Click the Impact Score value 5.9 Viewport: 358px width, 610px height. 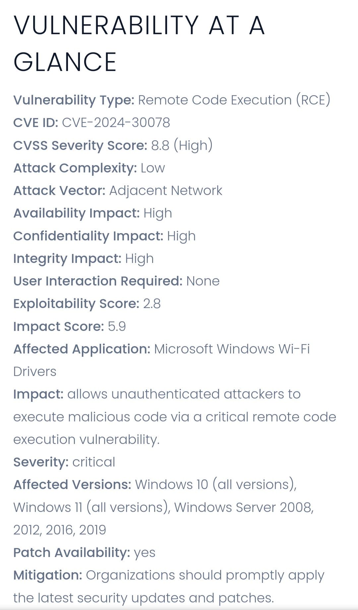click(x=117, y=327)
